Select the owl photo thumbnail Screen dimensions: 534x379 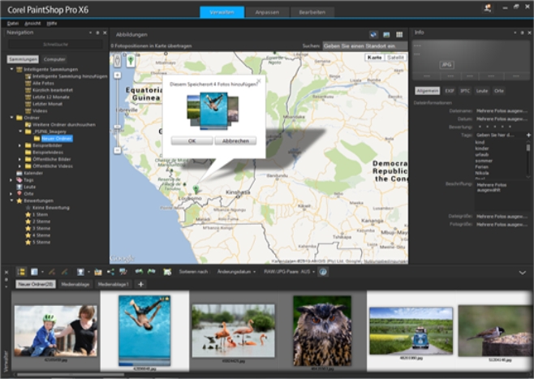322,326
